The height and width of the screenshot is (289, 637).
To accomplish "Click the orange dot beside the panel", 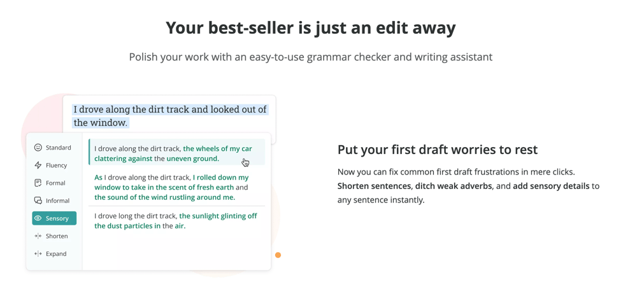I will (x=278, y=255).
